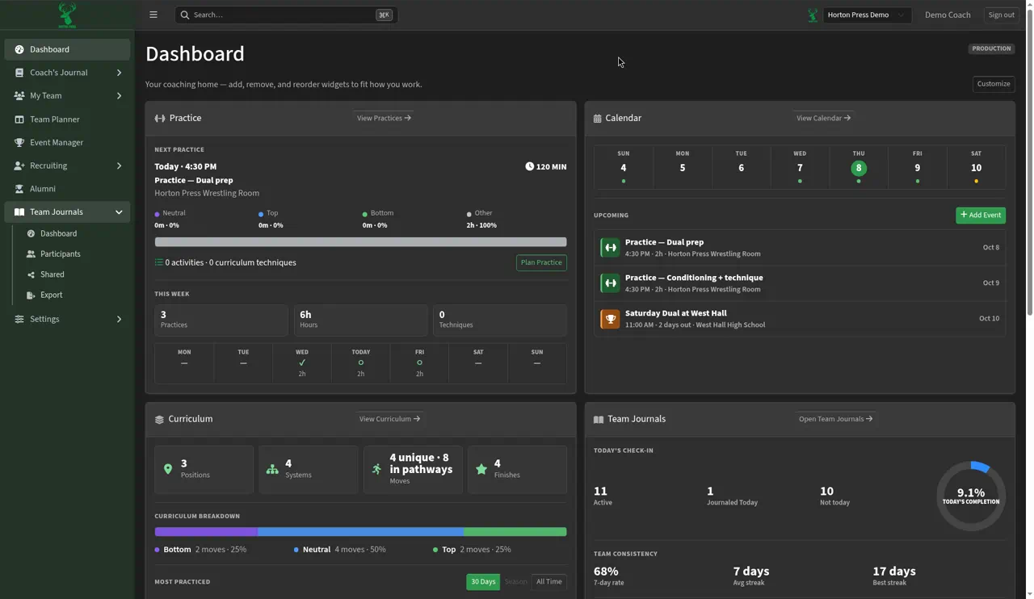Click the Shared share icon
This screenshot has width=1034, height=599.
point(31,274)
